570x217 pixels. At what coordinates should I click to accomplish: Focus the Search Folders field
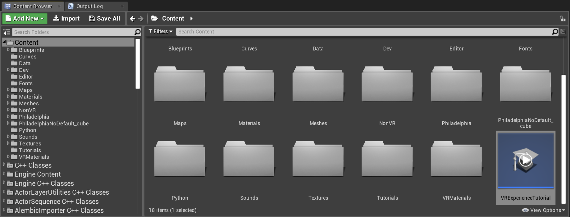(x=73, y=32)
